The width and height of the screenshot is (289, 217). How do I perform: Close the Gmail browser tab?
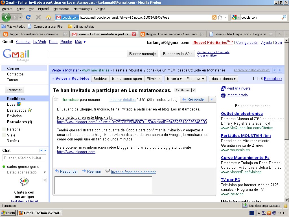(134, 34)
